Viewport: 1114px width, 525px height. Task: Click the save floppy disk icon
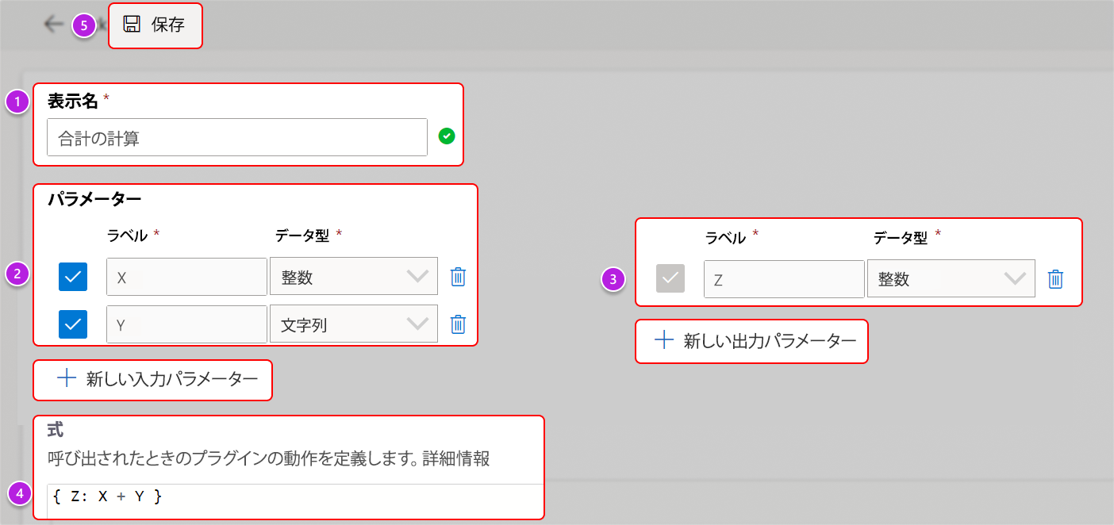[x=130, y=25]
